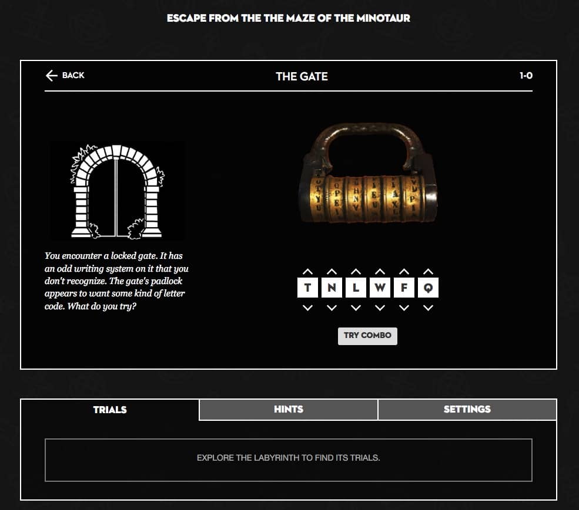
Task: Click the back arrow icon
Action: [51, 75]
